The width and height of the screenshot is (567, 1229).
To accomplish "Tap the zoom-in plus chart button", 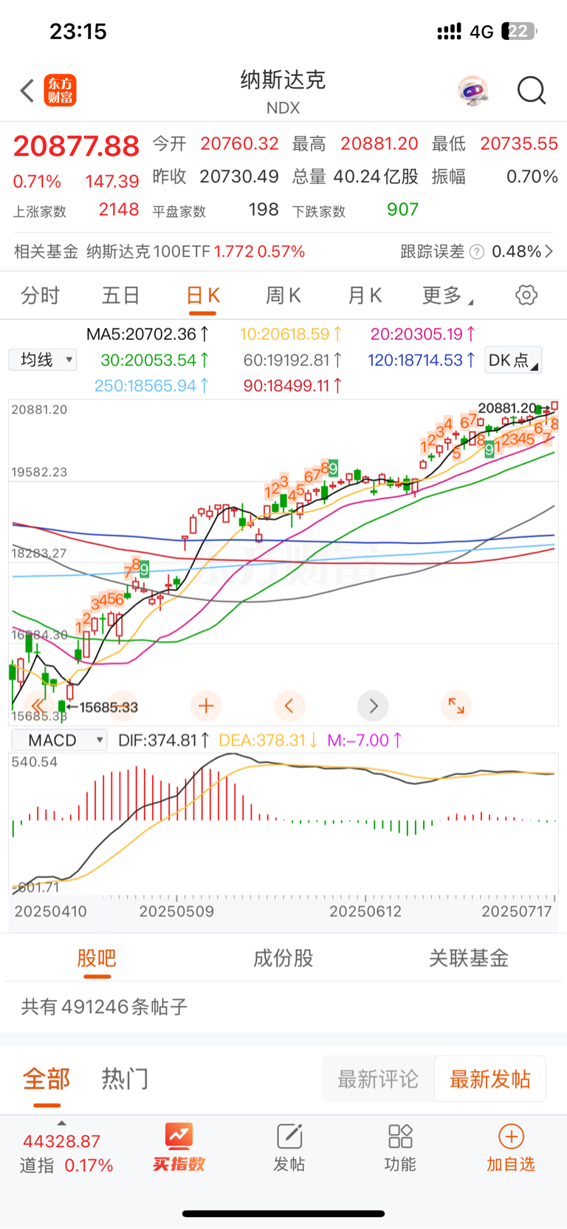I will [206, 706].
